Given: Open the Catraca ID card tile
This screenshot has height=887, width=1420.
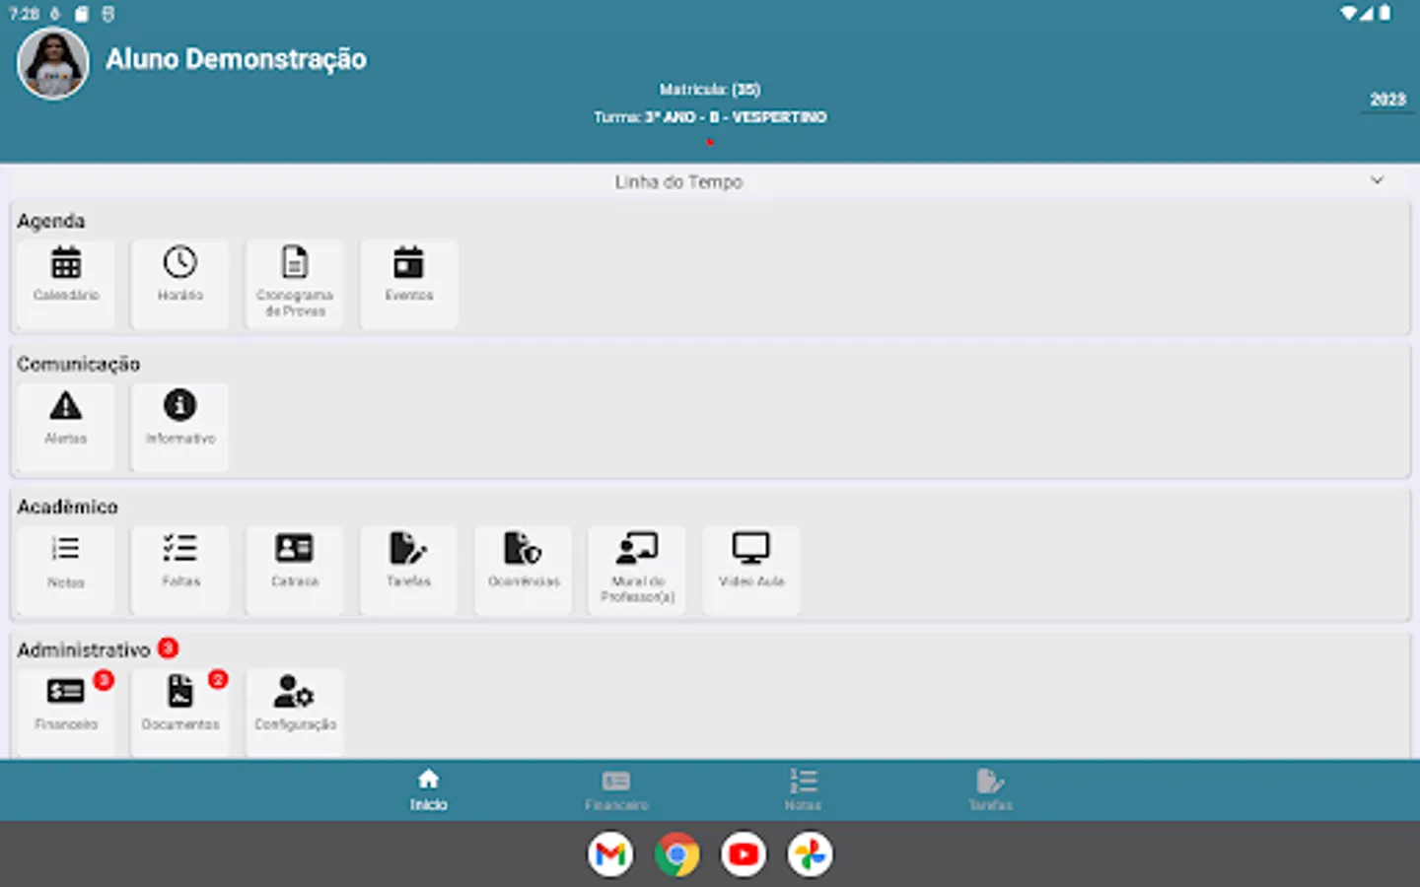Looking at the screenshot, I should point(295,570).
